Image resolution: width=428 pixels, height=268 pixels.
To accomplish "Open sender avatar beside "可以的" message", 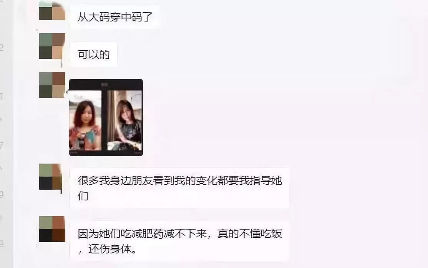I will point(52,46).
